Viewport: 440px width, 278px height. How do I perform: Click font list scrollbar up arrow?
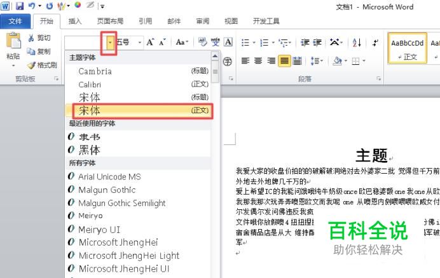(x=215, y=56)
